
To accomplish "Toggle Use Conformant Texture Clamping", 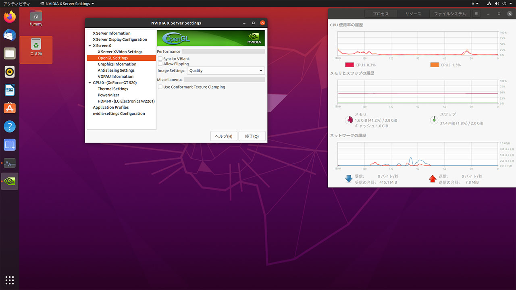I will 160,87.
